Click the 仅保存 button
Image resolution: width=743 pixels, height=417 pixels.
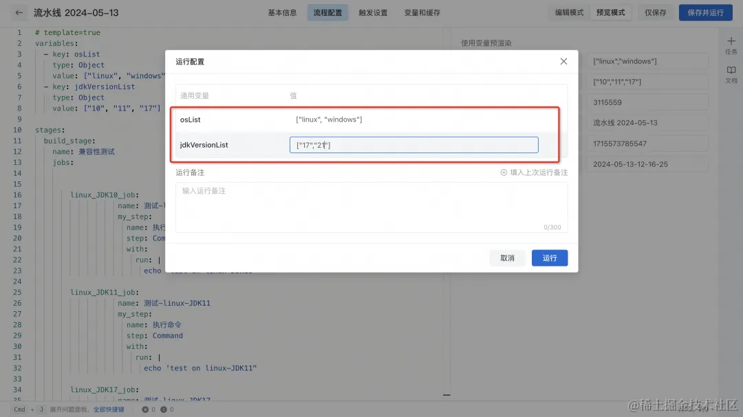coord(656,13)
